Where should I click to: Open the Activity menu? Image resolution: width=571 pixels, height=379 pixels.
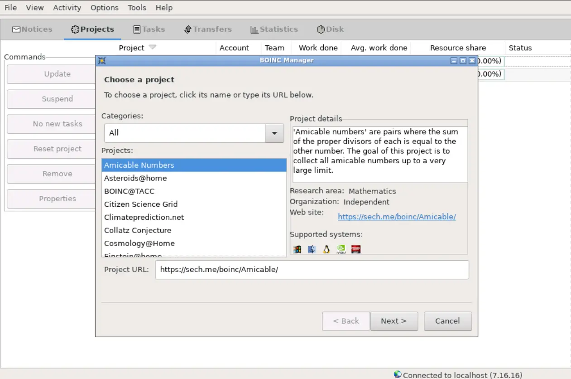67,8
